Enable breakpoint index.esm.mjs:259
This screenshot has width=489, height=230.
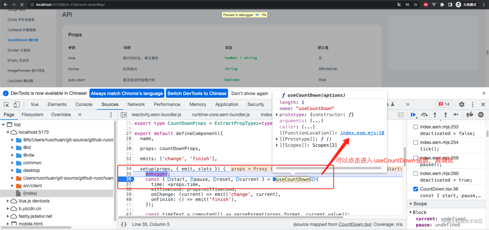coord(415,158)
